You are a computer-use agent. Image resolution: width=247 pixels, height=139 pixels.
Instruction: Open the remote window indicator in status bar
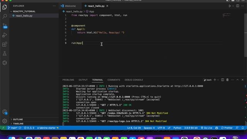tap(3, 128)
